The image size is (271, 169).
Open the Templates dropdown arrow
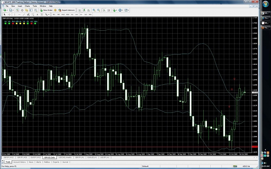click(129, 10)
